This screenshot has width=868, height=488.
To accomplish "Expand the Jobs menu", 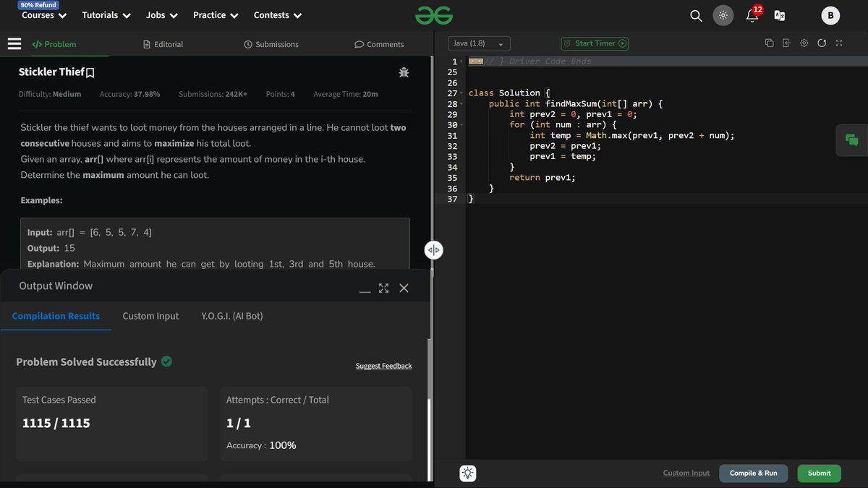I will [x=162, y=15].
